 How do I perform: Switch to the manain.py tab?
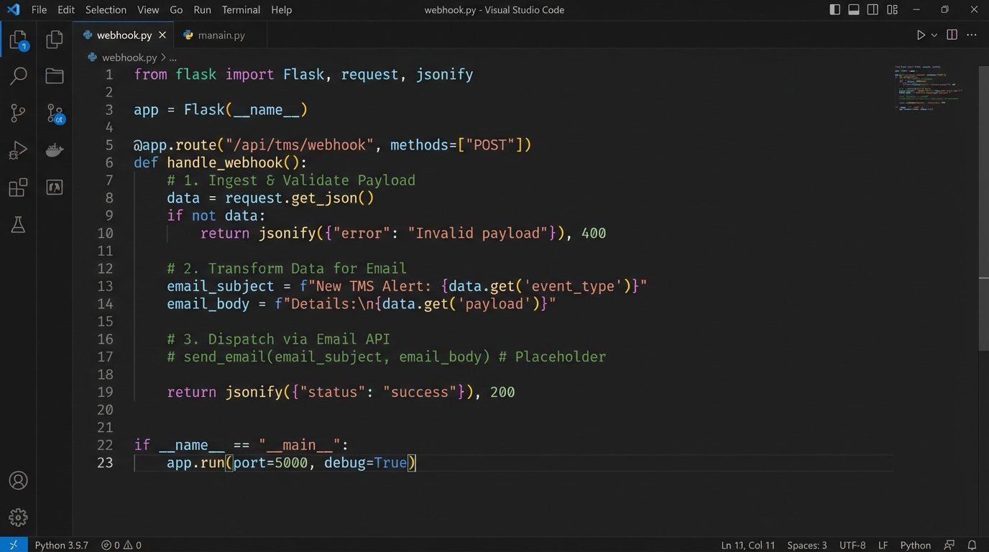coord(221,35)
